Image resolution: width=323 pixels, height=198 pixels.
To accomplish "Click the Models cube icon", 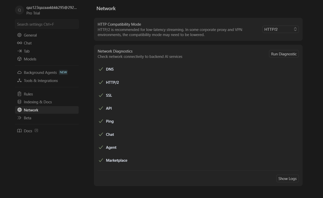I will pyautogui.click(x=19, y=59).
